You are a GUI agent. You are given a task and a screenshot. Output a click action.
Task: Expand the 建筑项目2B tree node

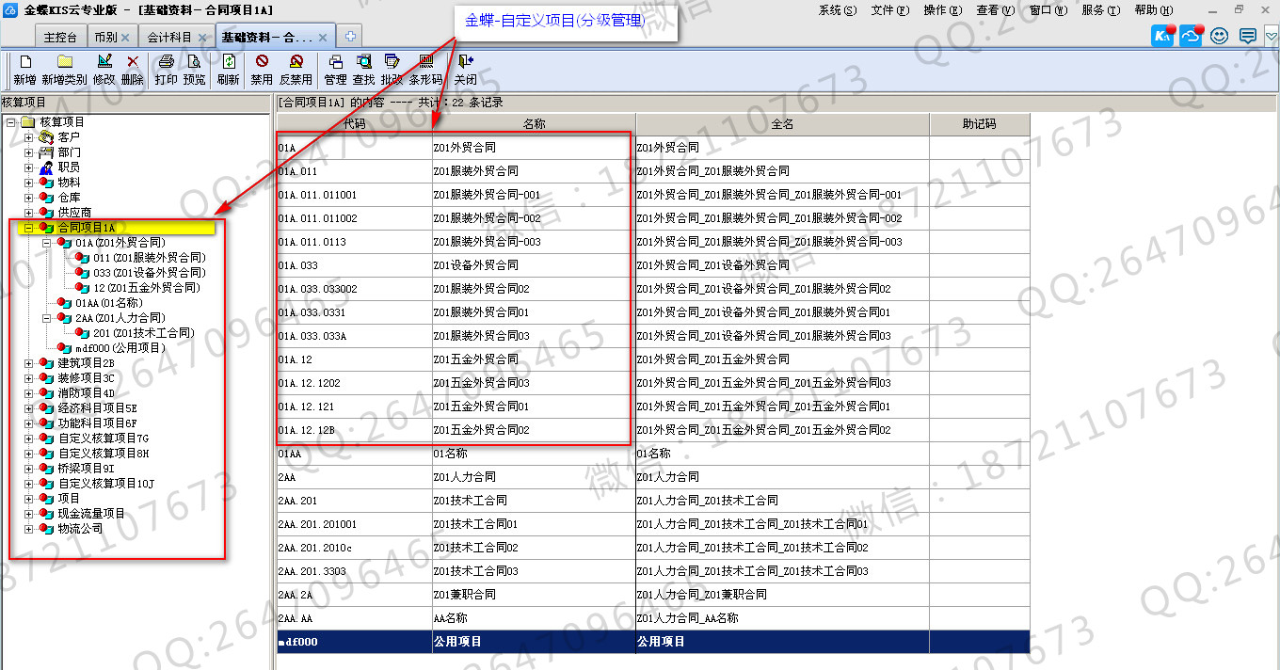28,363
